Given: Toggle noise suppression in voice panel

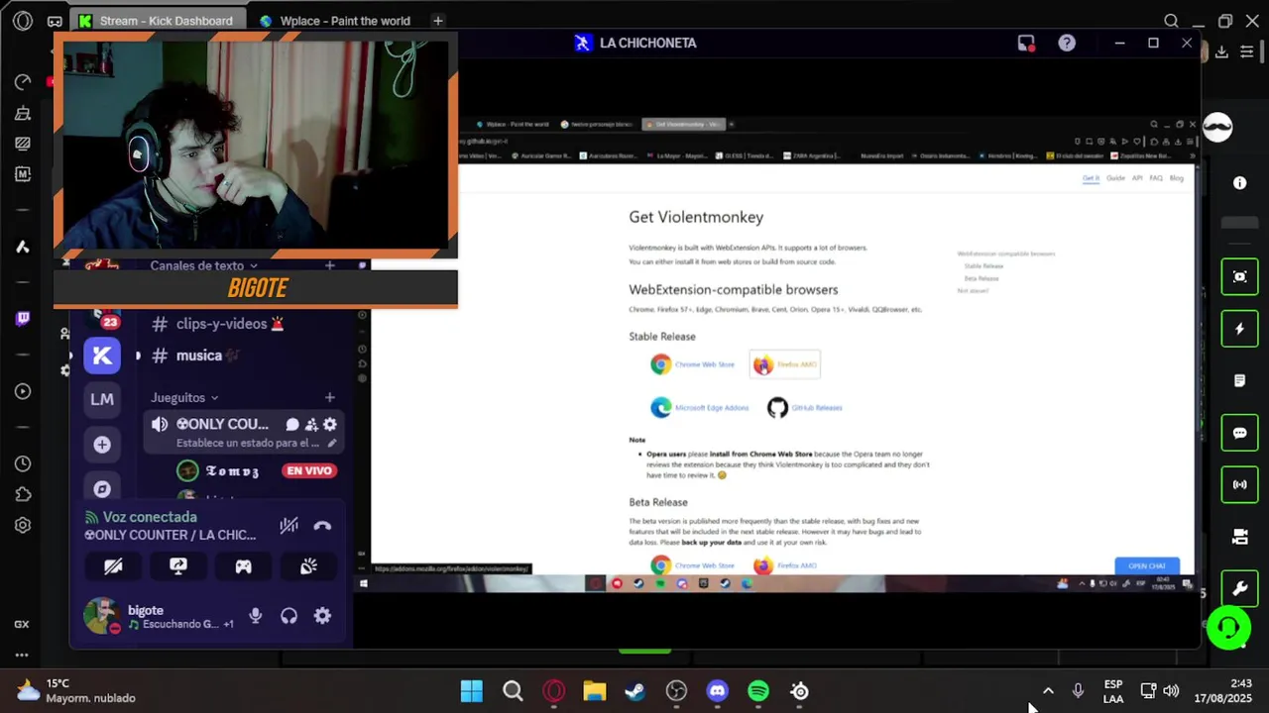Looking at the screenshot, I should (288, 526).
